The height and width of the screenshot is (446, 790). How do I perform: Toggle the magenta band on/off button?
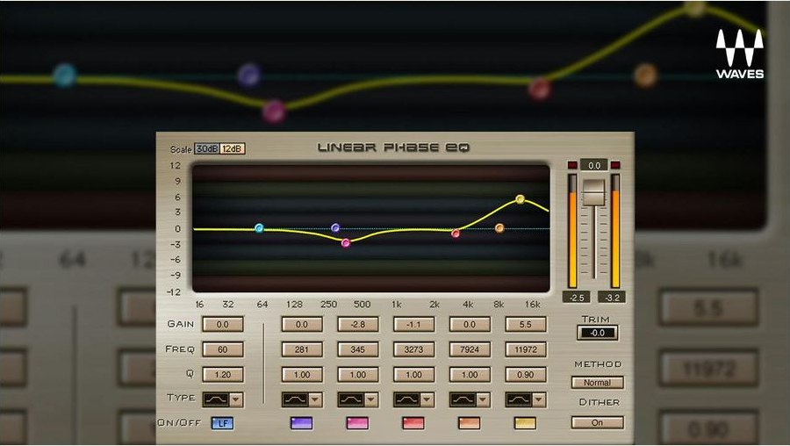(357, 423)
